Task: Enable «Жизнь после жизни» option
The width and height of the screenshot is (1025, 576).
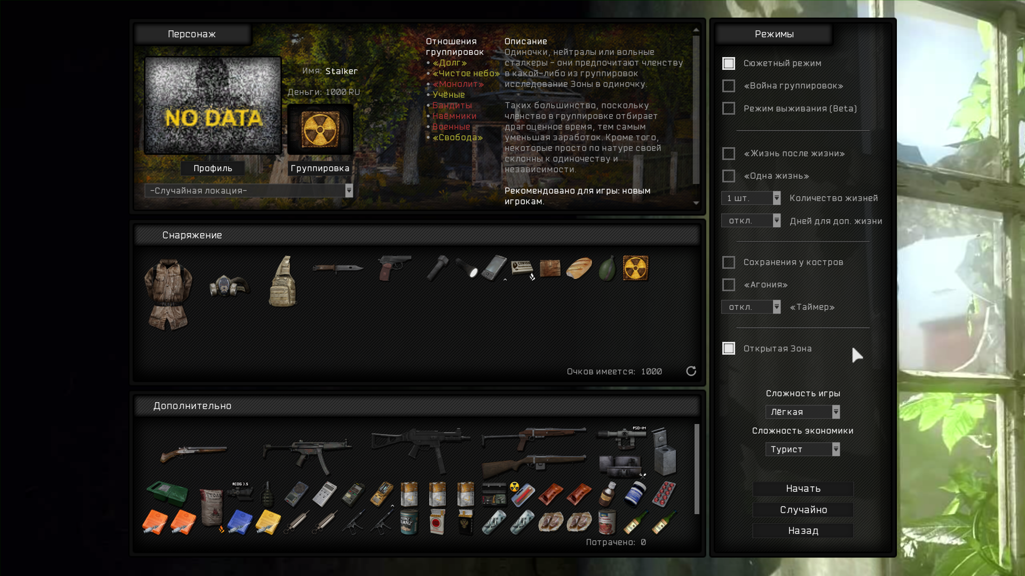Action: [728, 154]
